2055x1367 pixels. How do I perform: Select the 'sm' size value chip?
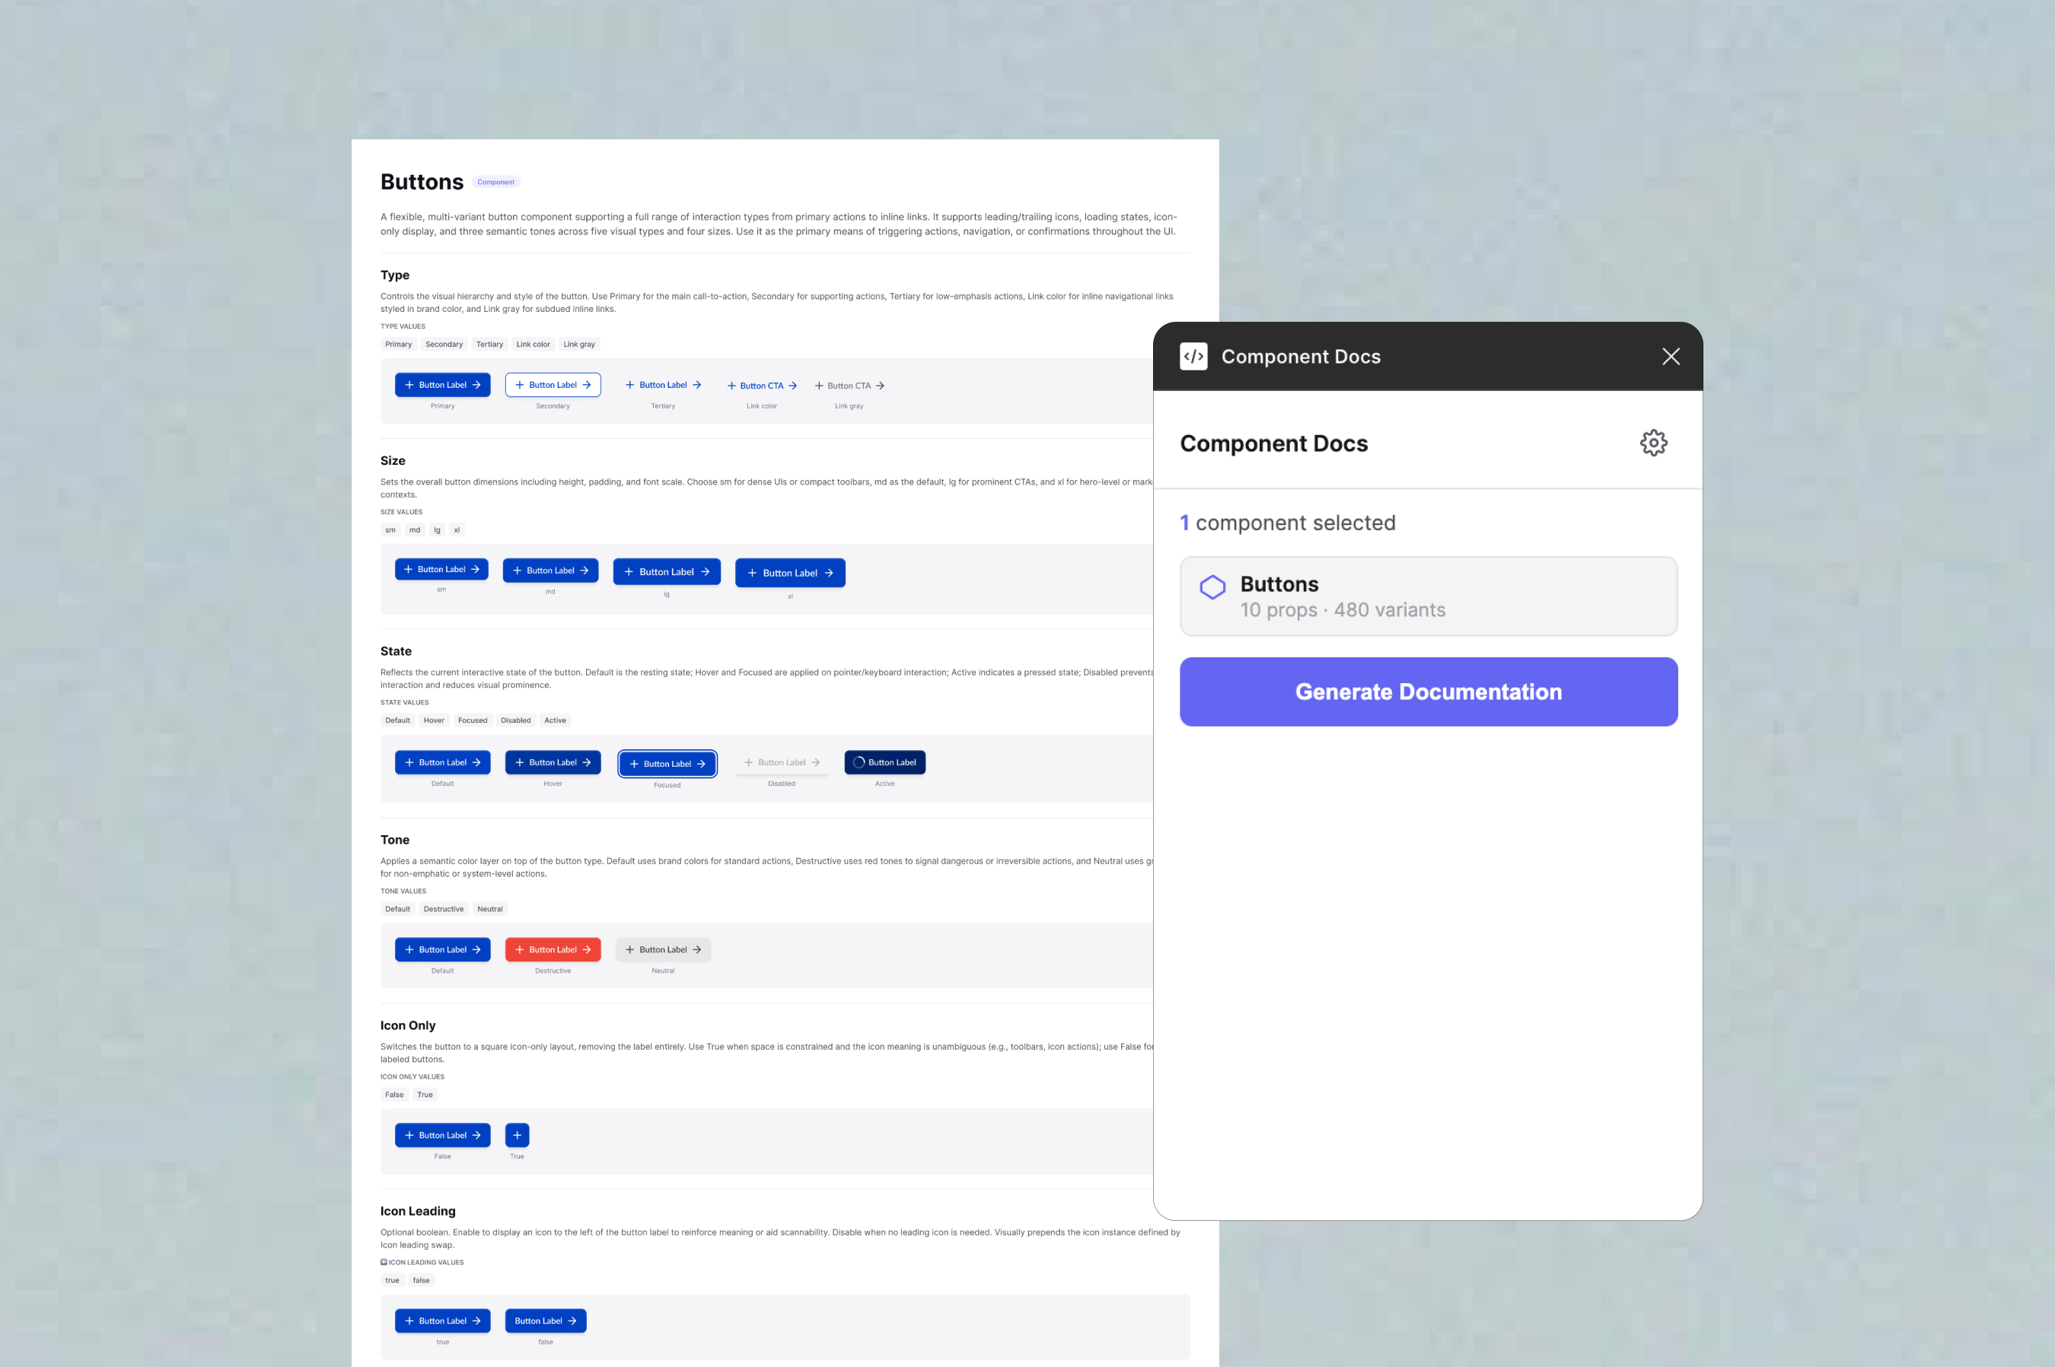click(390, 529)
